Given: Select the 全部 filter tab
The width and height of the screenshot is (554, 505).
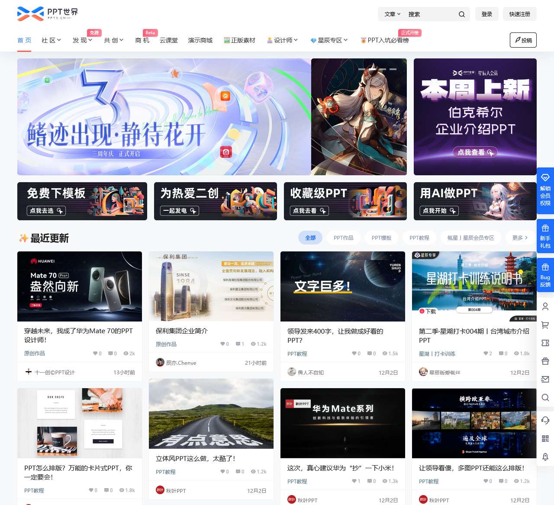Looking at the screenshot, I should point(310,238).
